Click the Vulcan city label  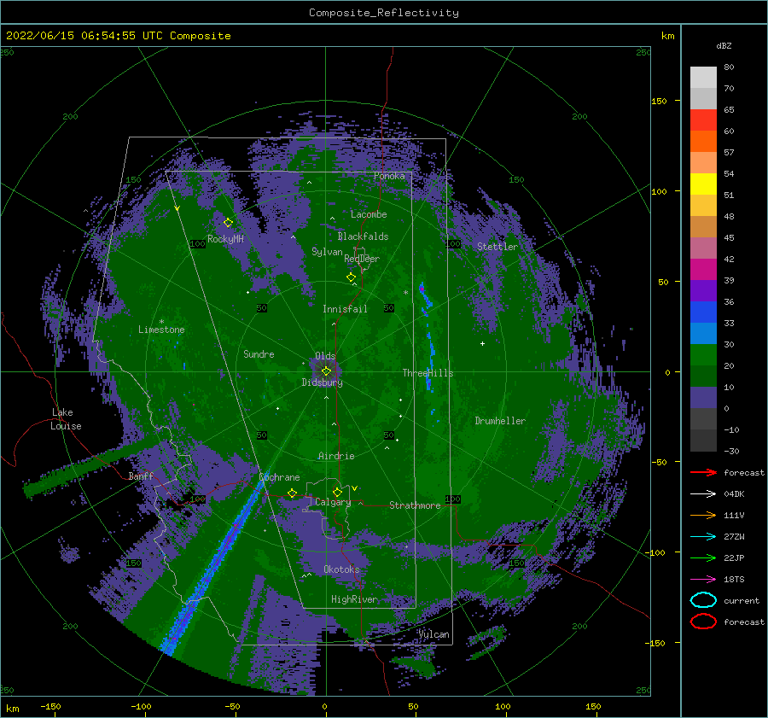[434, 634]
